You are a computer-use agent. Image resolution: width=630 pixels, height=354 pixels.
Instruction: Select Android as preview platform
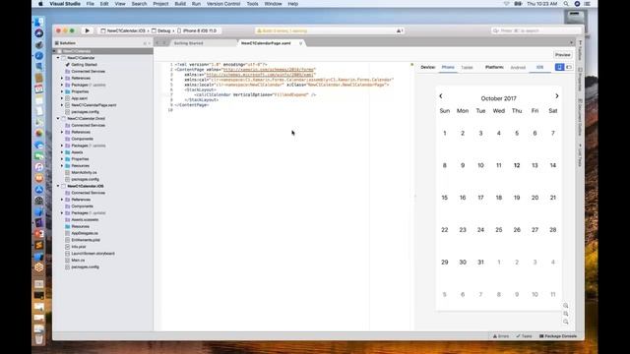(518, 68)
